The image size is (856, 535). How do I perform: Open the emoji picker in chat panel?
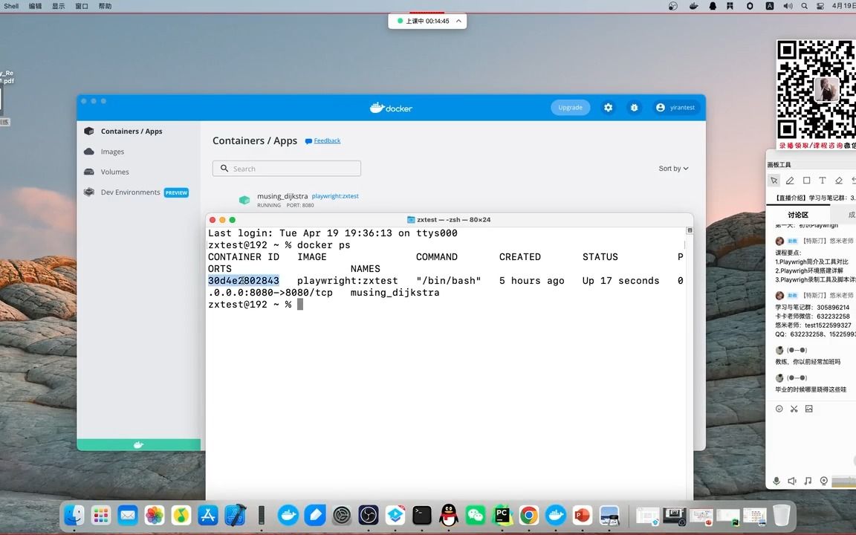point(779,409)
